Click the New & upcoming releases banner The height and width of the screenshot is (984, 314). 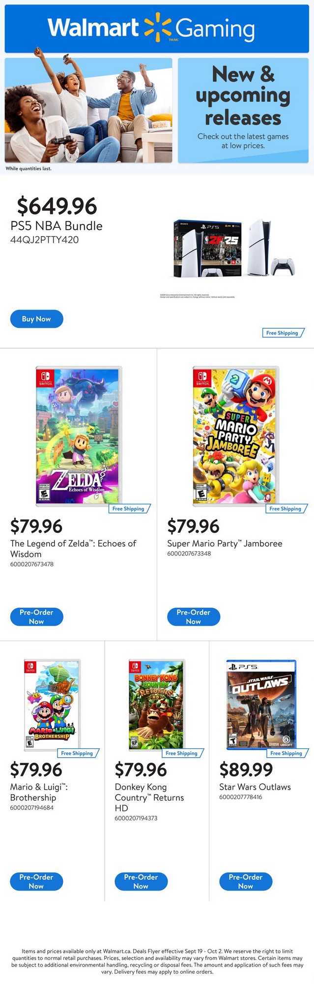tap(243, 110)
